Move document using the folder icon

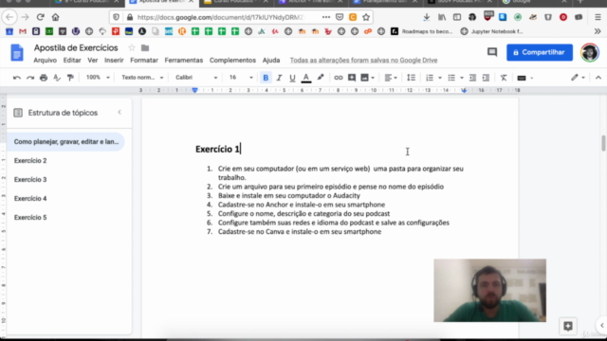[x=145, y=48]
